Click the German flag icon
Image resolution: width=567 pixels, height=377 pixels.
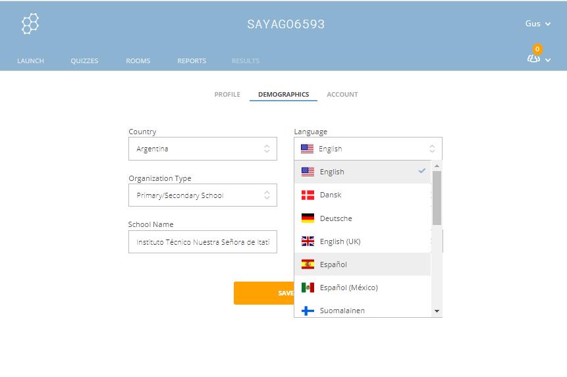click(308, 218)
